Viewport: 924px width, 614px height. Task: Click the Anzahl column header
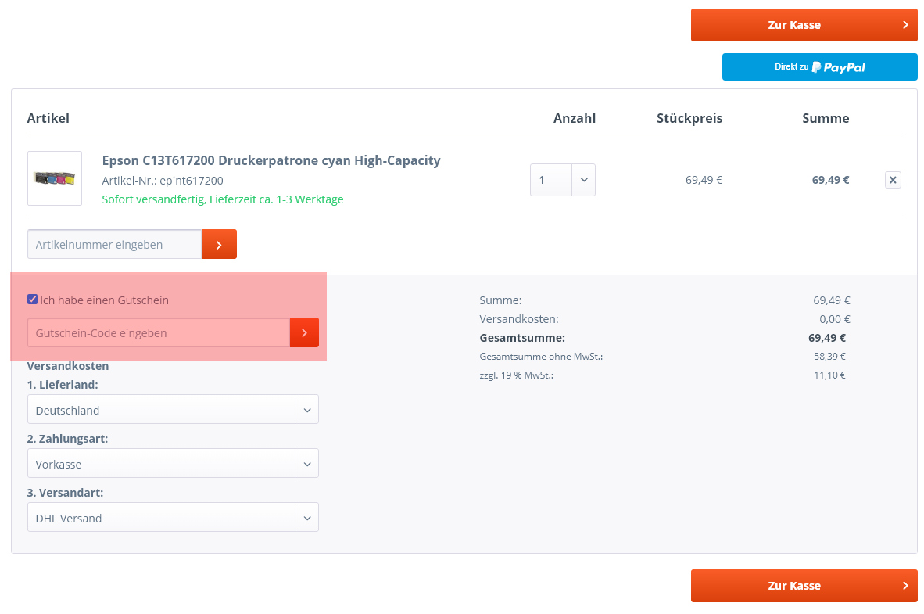575,118
